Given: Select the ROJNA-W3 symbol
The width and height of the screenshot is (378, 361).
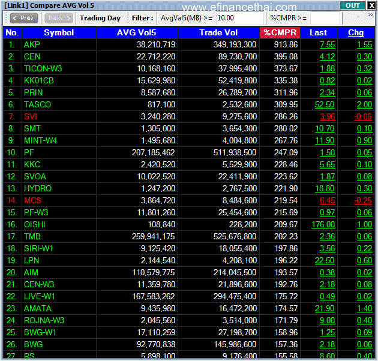Looking at the screenshot, I should click(x=44, y=320).
